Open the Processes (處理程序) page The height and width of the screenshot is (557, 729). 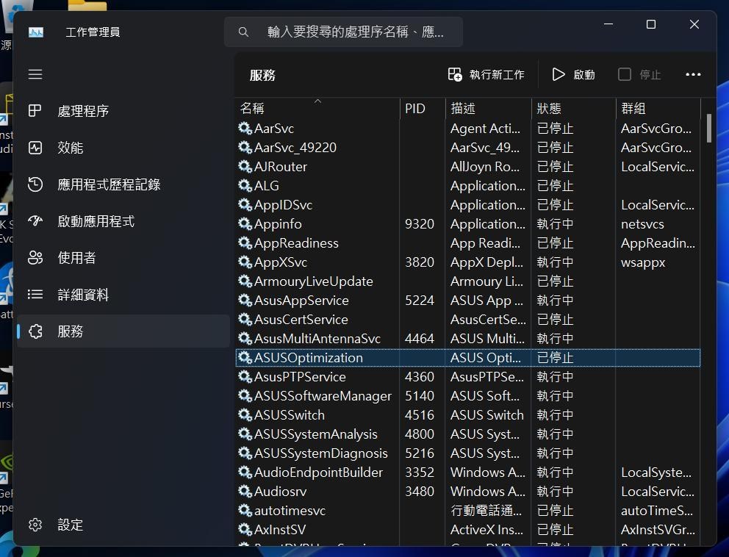pyautogui.click(x=123, y=111)
